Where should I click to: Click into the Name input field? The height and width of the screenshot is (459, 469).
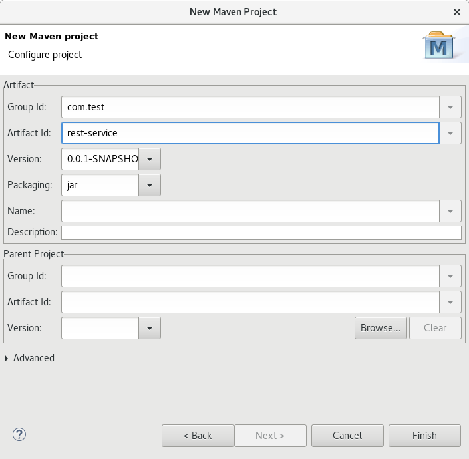(x=250, y=211)
